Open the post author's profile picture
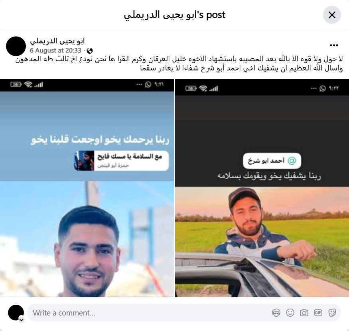 click(16, 46)
